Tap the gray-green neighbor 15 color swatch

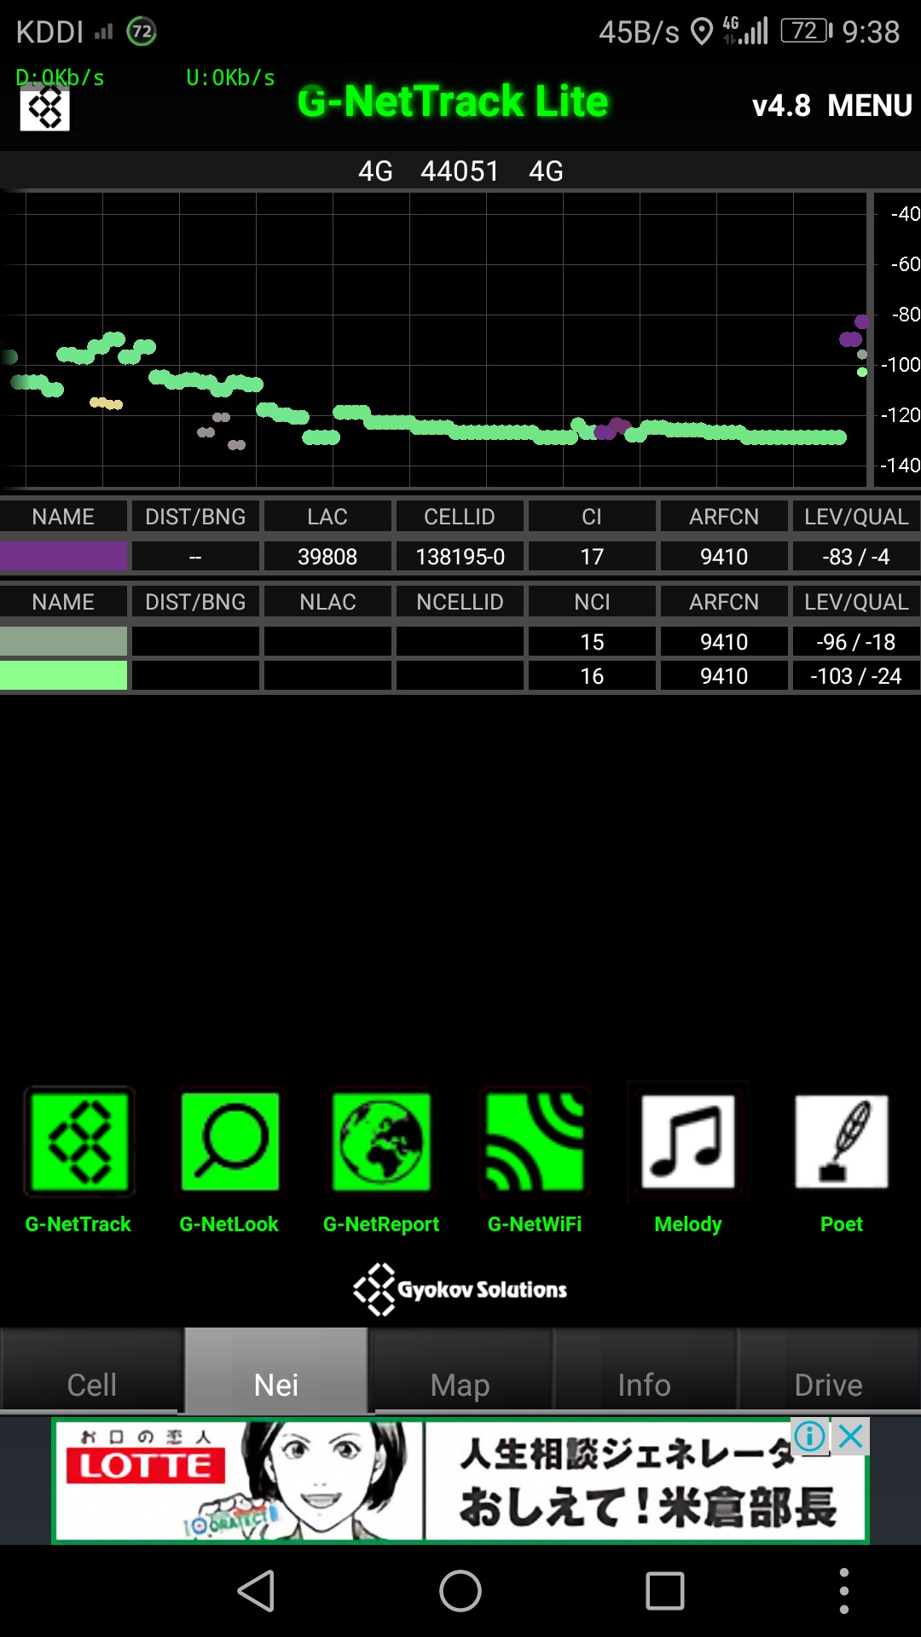[x=64, y=641]
